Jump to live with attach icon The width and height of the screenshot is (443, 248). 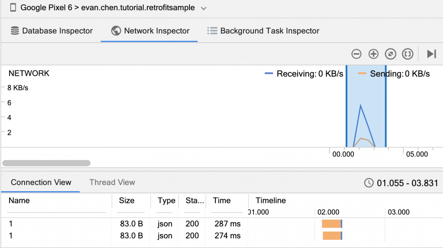431,54
